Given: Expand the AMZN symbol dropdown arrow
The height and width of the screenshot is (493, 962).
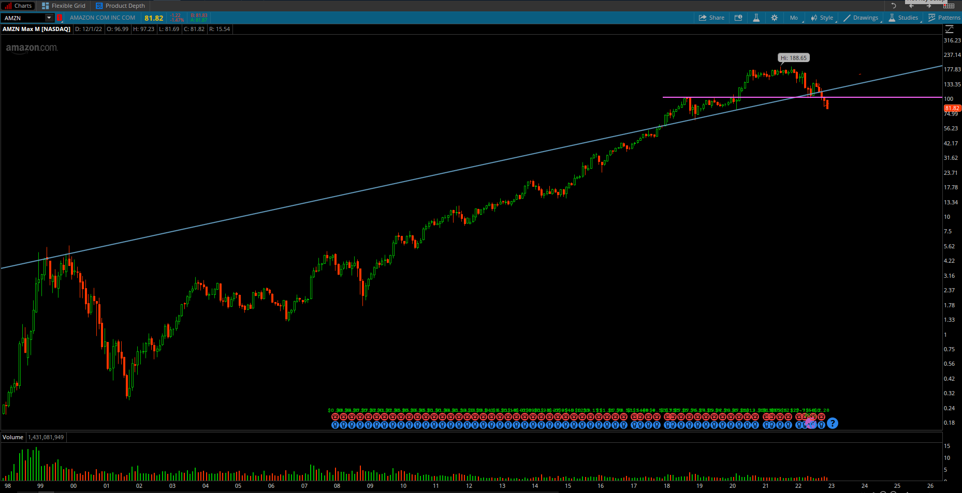Looking at the screenshot, I should click(49, 18).
